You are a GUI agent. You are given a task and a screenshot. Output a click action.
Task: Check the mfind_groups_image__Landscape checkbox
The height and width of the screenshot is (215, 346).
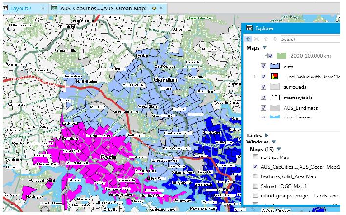coord(255,195)
